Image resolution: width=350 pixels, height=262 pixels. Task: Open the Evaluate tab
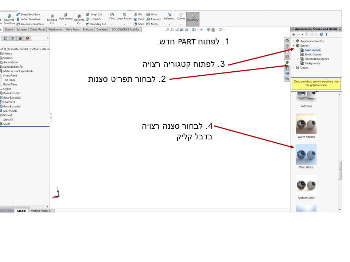[87, 29]
